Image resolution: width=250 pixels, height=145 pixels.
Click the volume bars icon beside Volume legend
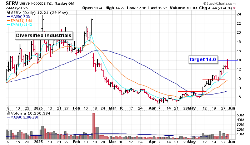pyautogui.click(x=8, y=113)
